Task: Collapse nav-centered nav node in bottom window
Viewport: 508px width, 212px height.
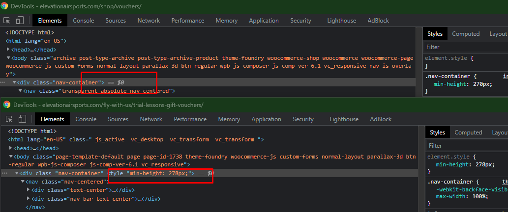Action: click(23, 182)
